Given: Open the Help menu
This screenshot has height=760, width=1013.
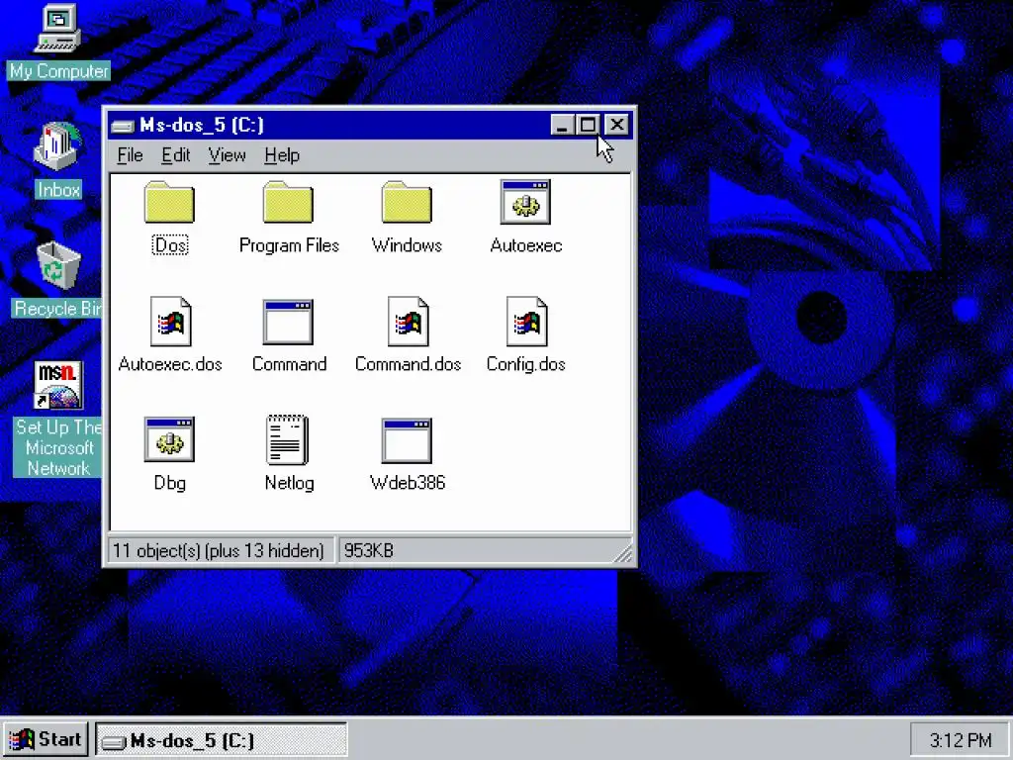Looking at the screenshot, I should 282,155.
